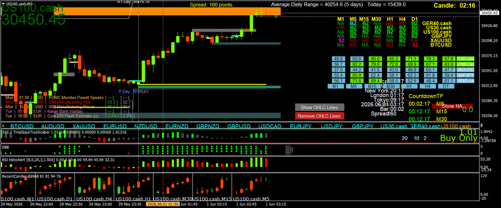Click yellow BTCUSD in the zone dashboard
Viewport: 501px width, 208px height.
(x=441, y=45)
